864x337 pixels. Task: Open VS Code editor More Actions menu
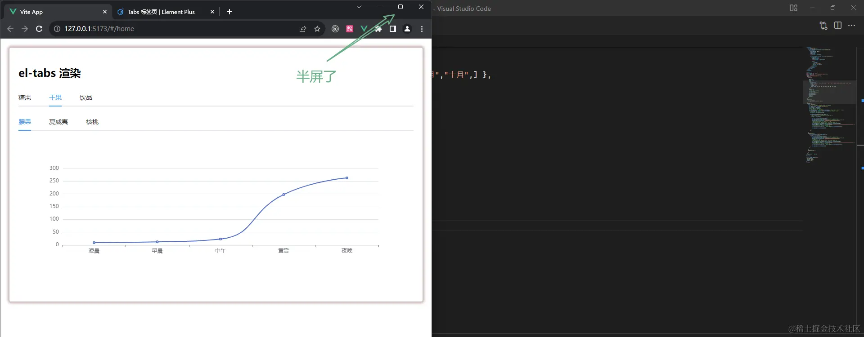pyautogui.click(x=852, y=26)
